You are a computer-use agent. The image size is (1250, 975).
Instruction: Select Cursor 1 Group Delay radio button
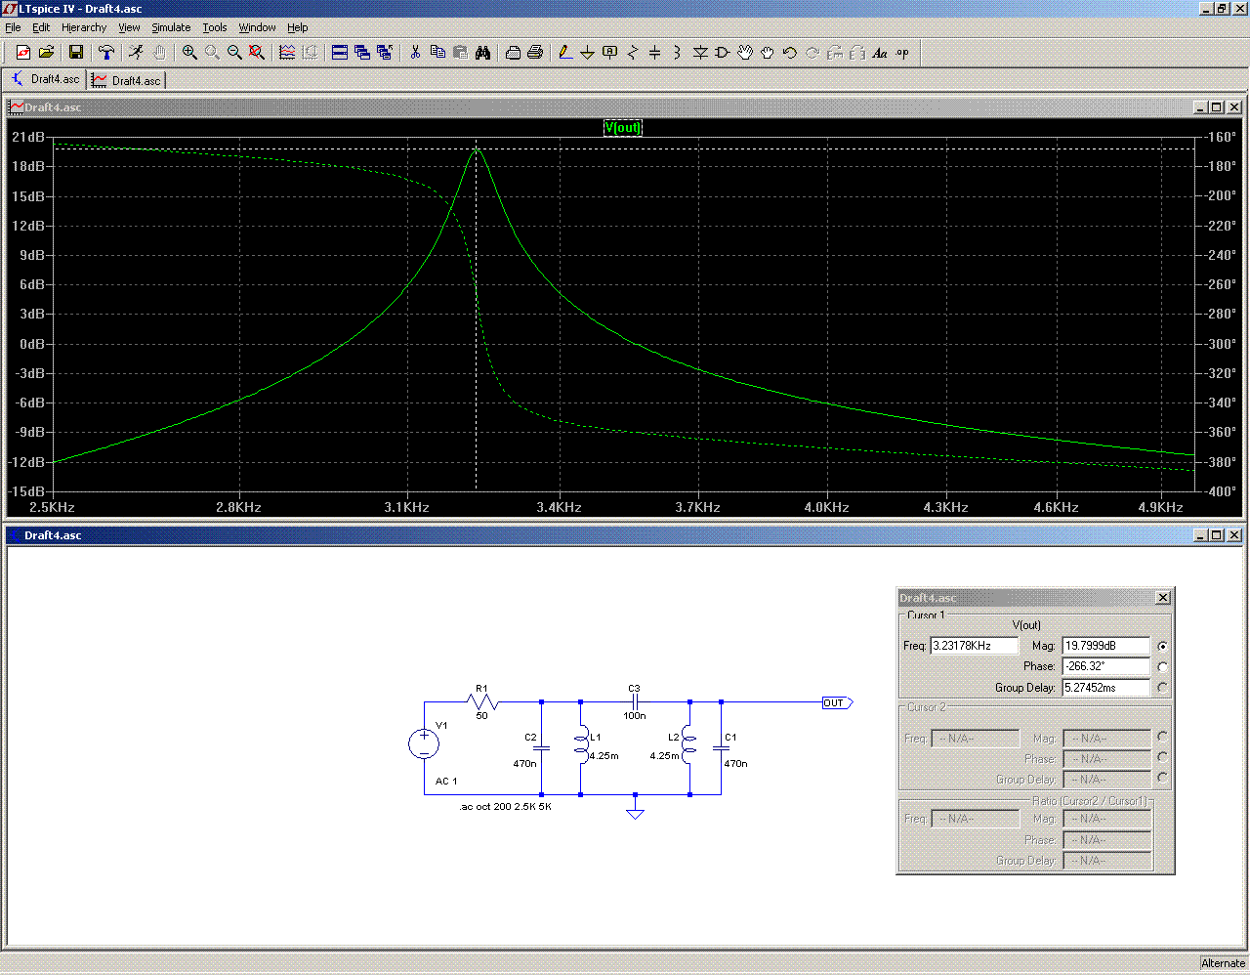point(1162,688)
